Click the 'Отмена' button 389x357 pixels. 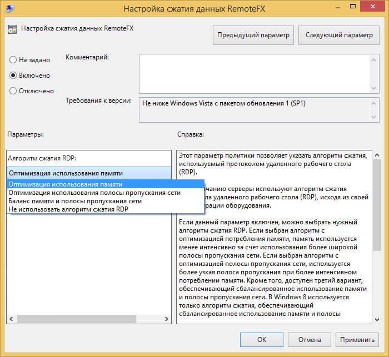(310, 340)
